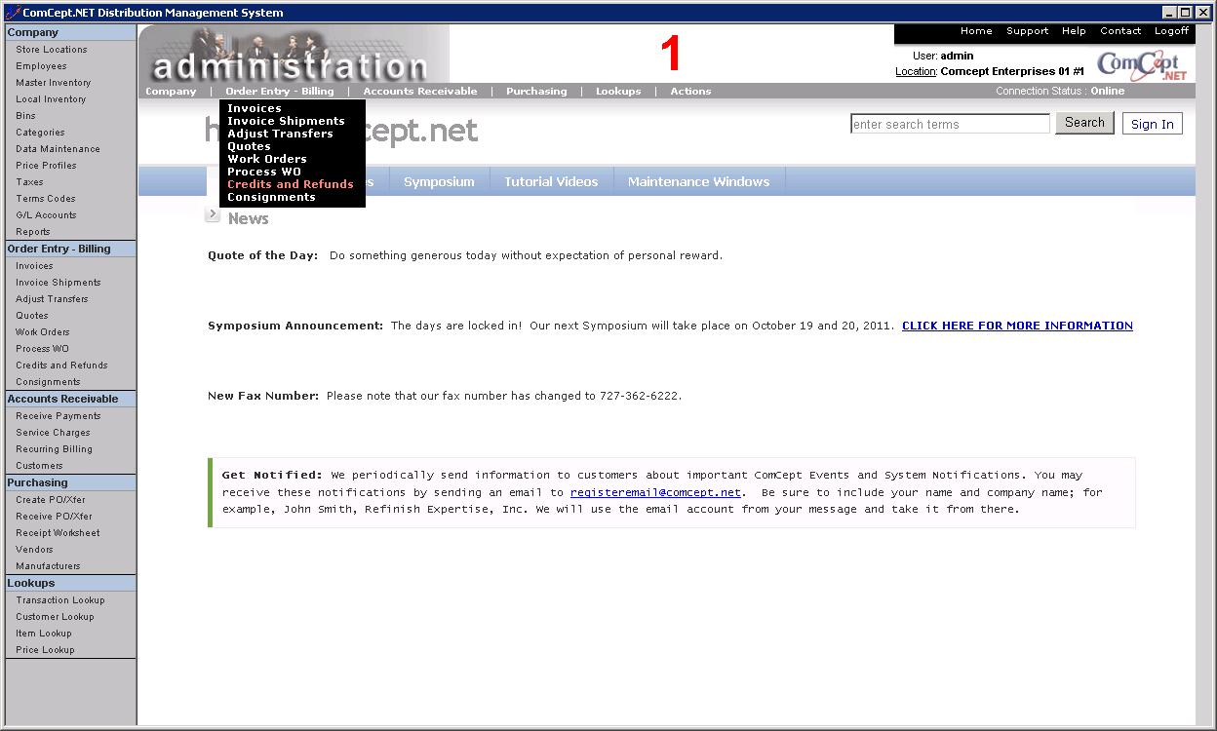Click into the search terms field
The image size is (1217, 731).
point(950,124)
